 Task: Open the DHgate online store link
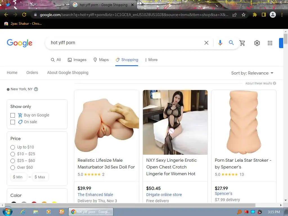click(164, 195)
